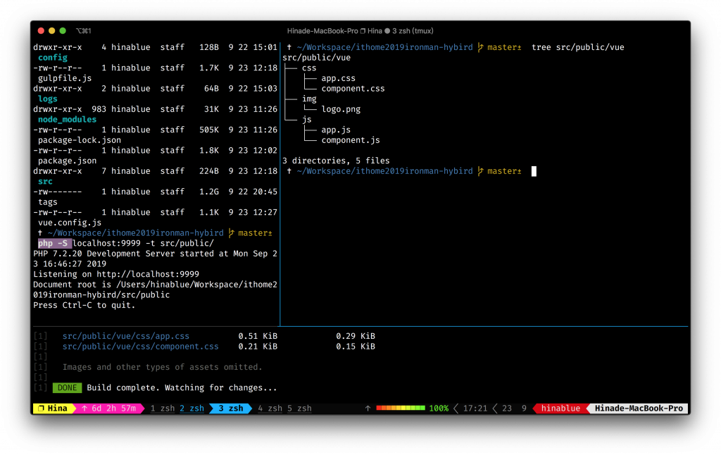Click app.js in the tree output
The image size is (721, 455).
tap(336, 130)
